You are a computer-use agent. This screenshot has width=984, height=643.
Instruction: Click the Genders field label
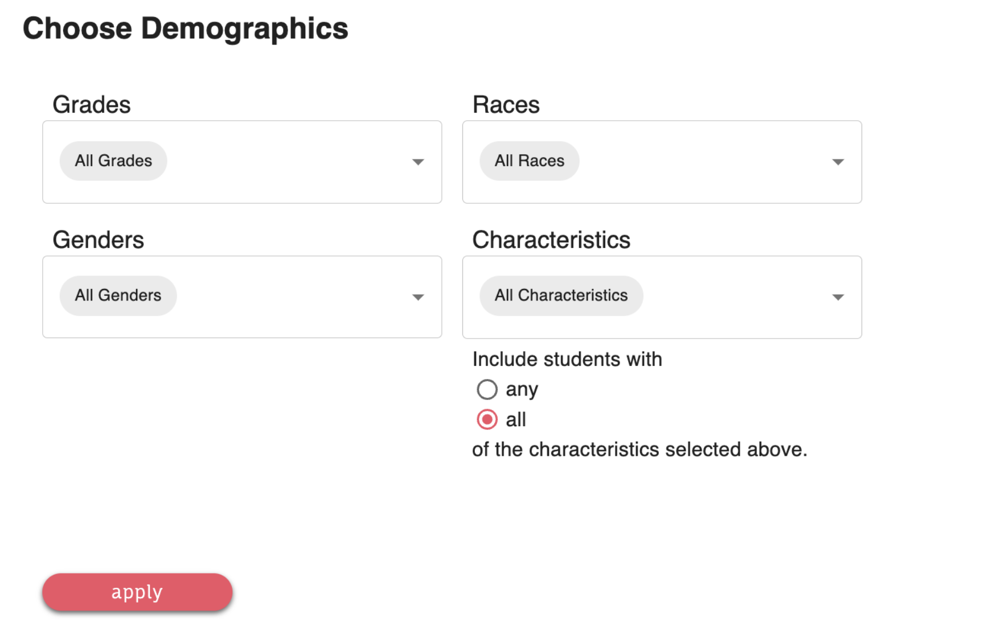[x=98, y=240]
